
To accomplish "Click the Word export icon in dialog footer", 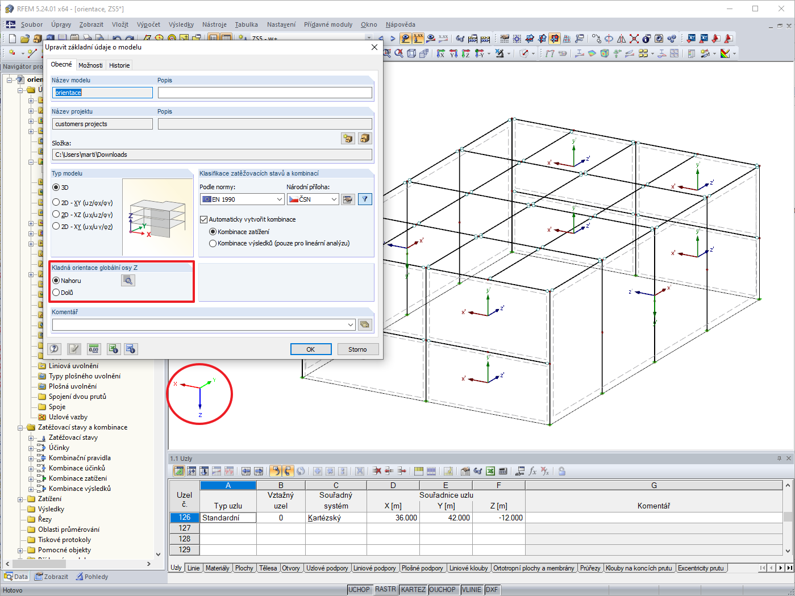I will coord(131,349).
